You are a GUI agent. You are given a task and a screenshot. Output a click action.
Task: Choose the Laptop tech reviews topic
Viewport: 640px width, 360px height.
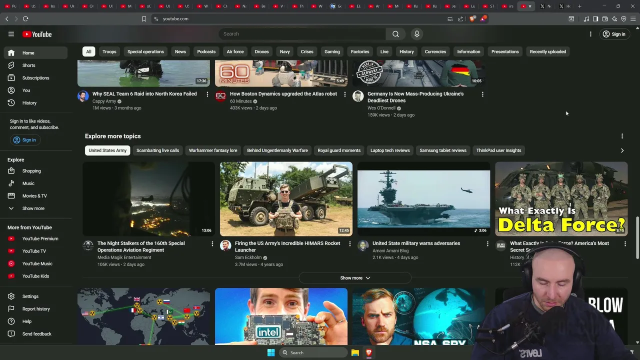[390, 150]
